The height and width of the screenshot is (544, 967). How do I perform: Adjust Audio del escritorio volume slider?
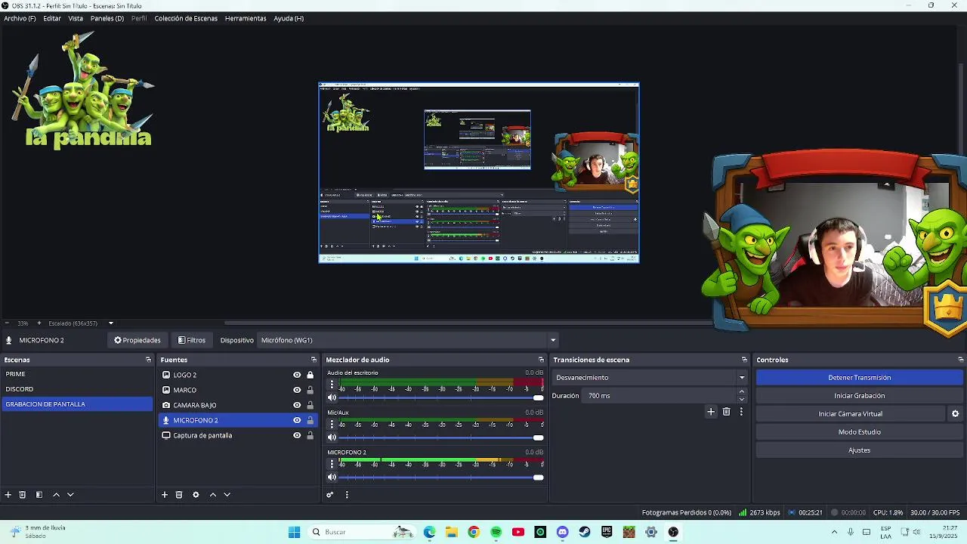pyautogui.click(x=441, y=397)
